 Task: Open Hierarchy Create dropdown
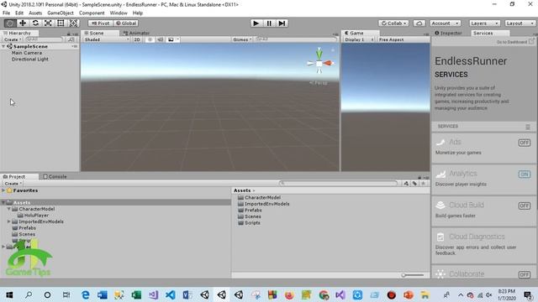[x=13, y=39]
